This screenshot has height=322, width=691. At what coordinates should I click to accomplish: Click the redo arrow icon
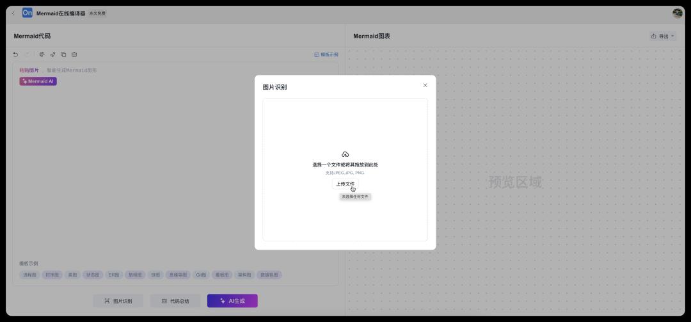tap(28, 54)
